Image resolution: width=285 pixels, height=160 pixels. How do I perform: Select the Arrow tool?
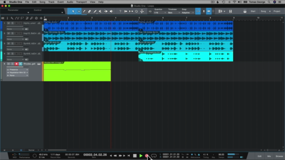[73, 11]
